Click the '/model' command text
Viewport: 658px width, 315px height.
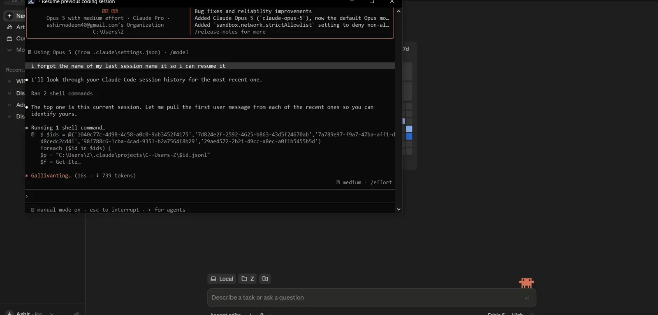tap(179, 52)
